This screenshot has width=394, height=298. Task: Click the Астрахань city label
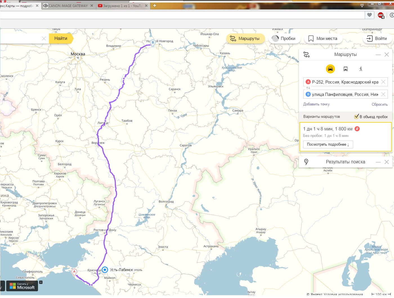[211, 246]
